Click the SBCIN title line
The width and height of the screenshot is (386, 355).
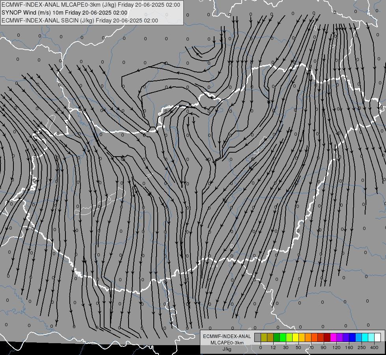80,21
